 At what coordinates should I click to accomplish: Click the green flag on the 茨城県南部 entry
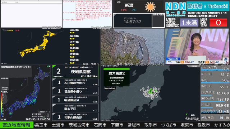tap(54, 67)
